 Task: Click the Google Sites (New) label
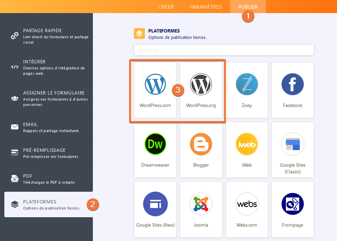click(x=155, y=225)
